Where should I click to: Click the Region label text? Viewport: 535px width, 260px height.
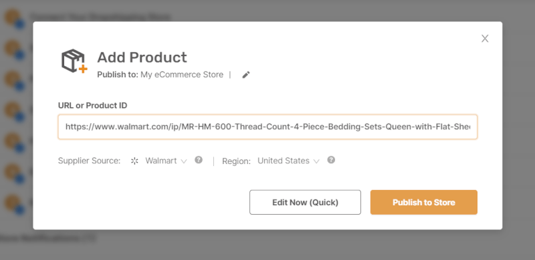click(236, 161)
